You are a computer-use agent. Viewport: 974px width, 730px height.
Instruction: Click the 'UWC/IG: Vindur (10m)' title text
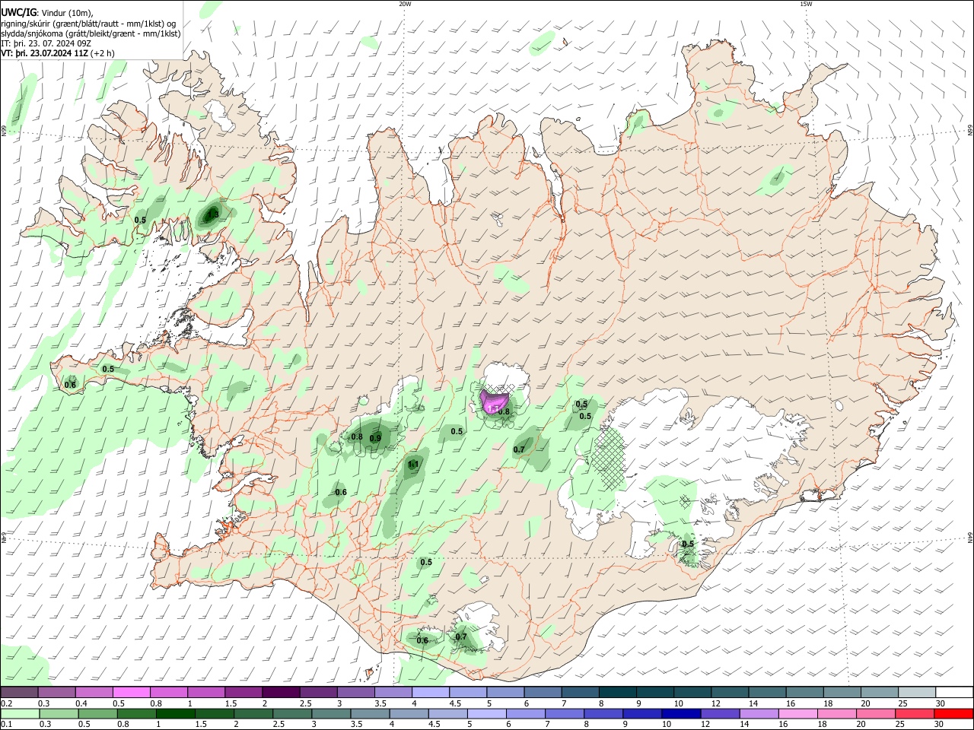click(47, 13)
